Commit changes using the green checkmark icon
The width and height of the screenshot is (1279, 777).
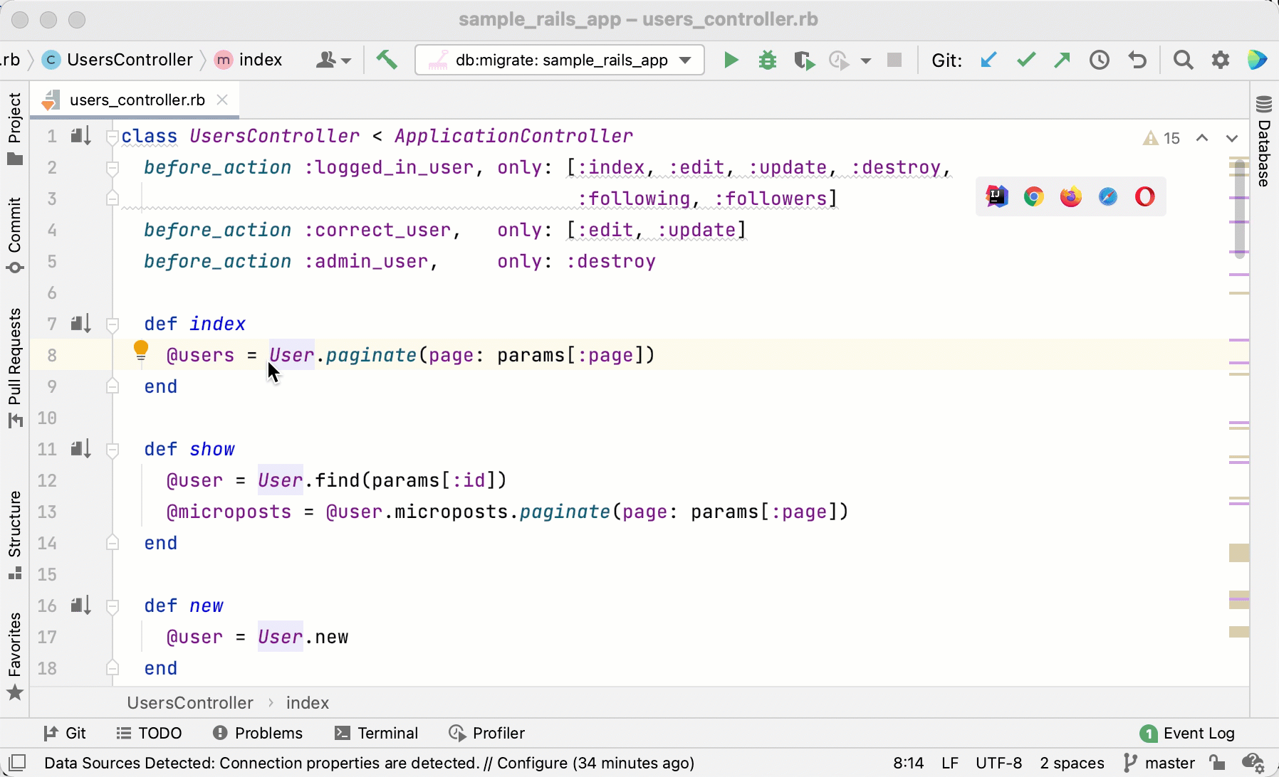click(x=1026, y=60)
